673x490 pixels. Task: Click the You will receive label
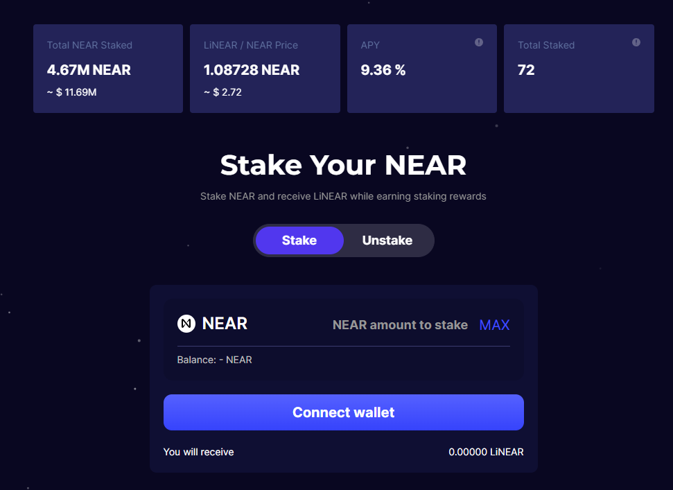click(x=199, y=452)
